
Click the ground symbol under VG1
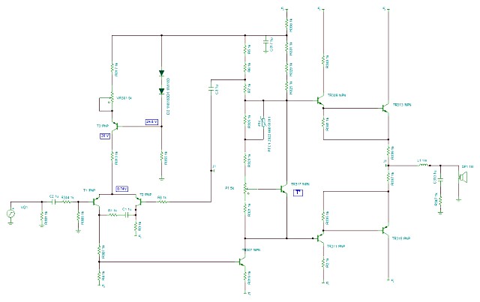[x=10, y=223]
